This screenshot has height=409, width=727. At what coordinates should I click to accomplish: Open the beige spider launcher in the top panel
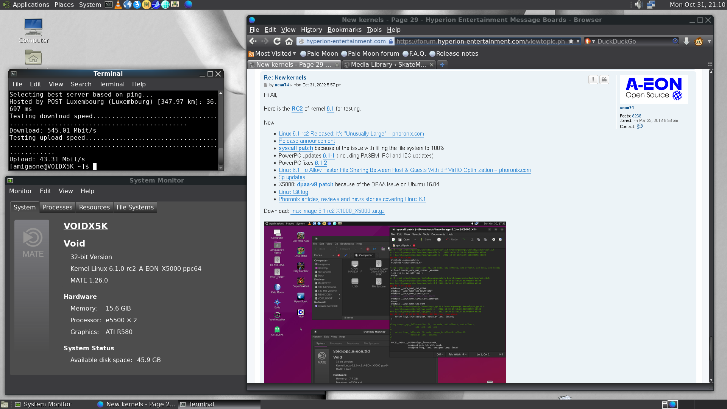pos(175,5)
